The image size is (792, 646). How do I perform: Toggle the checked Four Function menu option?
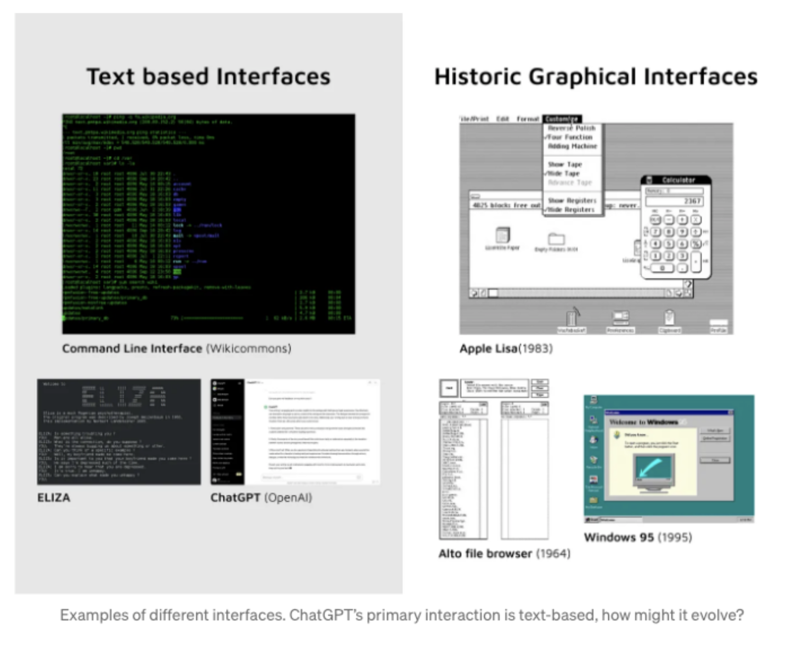pyautogui.click(x=570, y=137)
